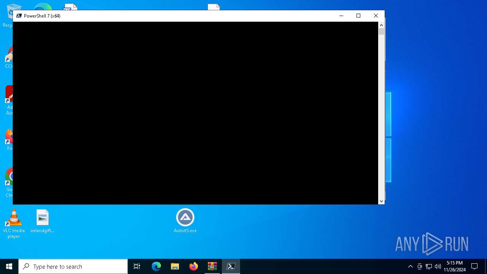Select the Firefox desktop shortcut
This screenshot has width=487, height=274.
pos(8,140)
